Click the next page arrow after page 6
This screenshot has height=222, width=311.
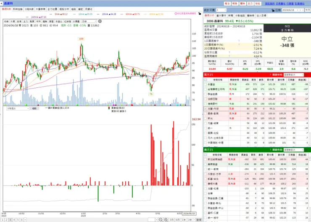[25, 220]
